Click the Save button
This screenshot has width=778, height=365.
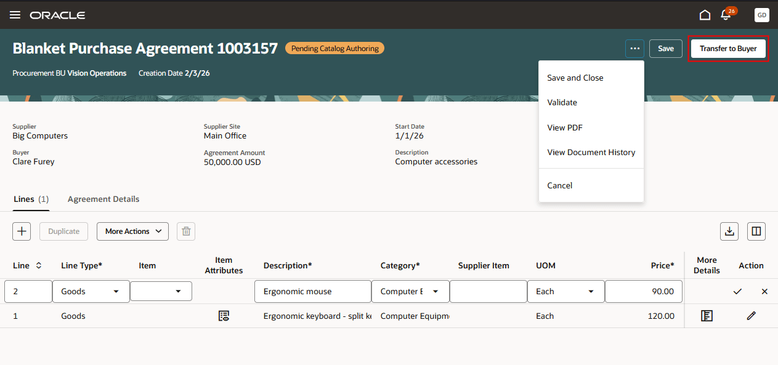pos(666,48)
